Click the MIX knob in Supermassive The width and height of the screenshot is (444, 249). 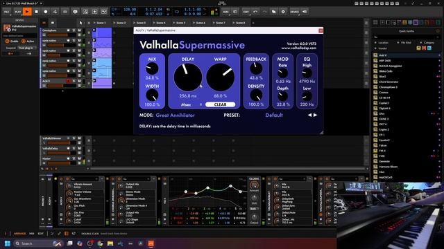[x=152, y=68]
